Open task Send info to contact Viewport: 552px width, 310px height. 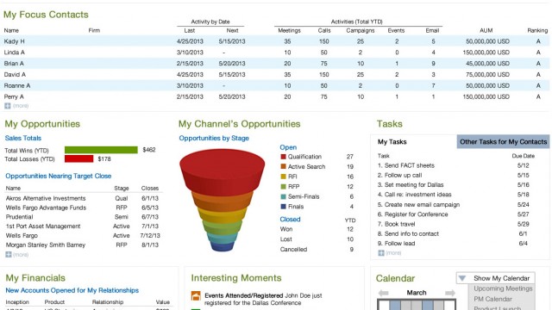408,233
